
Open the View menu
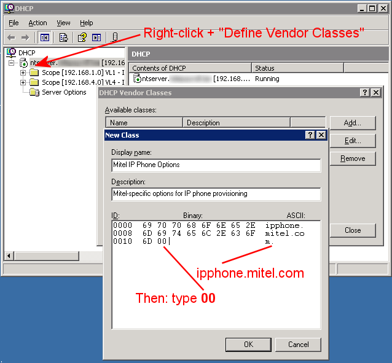[x=63, y=23]
